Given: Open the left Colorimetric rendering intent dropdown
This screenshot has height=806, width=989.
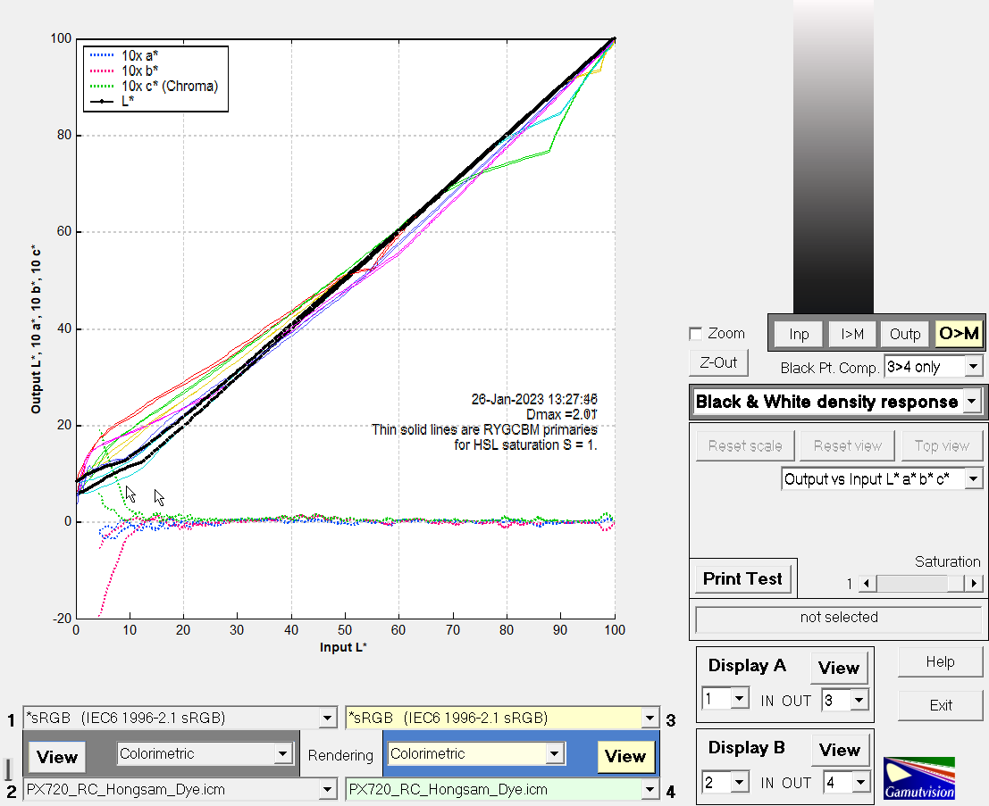Looking at the screenshot, I should click(x=283, y=754).
